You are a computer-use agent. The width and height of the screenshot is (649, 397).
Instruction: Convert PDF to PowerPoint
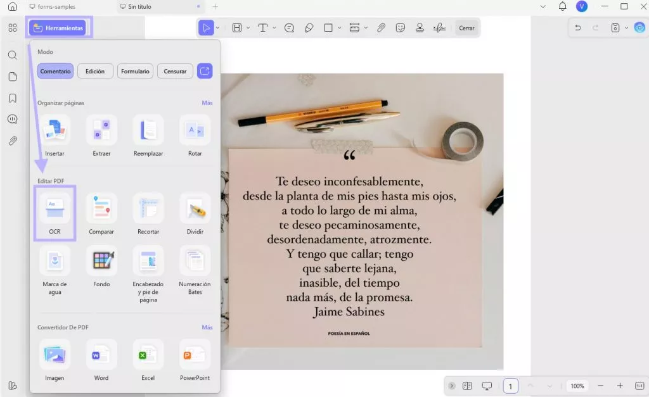195,360
